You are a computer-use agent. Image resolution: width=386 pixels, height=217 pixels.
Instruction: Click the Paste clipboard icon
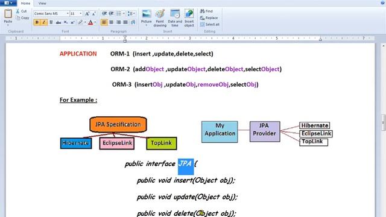pyautogui.click(x=8, y=13)
